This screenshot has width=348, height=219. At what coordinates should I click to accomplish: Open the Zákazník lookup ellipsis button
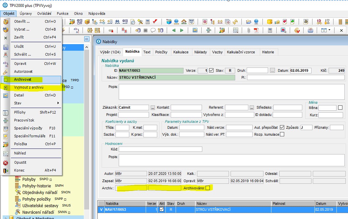153,108
